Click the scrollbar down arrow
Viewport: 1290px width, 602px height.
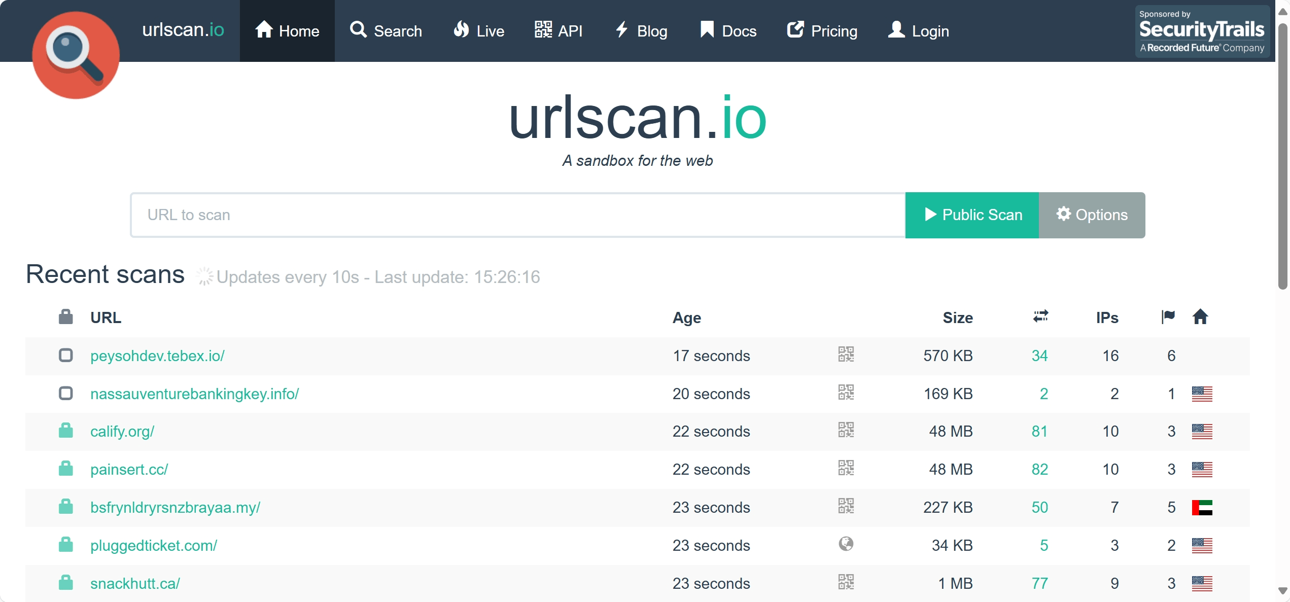coord(1283,591)
